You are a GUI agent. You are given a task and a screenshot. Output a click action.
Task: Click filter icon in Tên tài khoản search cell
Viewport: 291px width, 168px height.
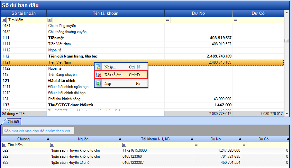click(50, 20)
